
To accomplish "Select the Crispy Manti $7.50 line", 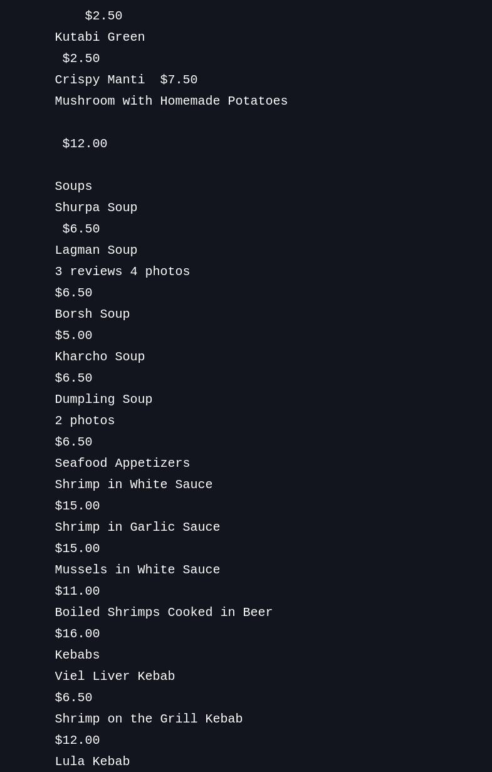I will [126, 80].
